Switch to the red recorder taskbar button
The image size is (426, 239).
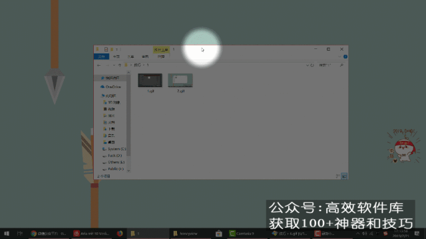[x=332, y=233]
